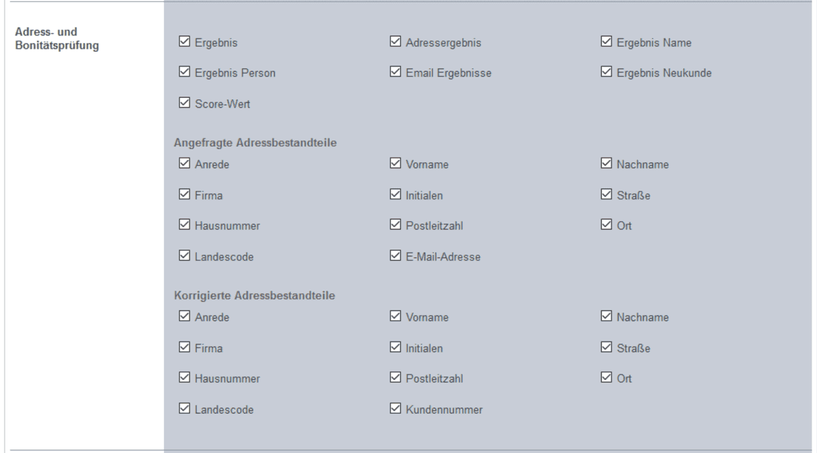
Task: Uncheck Vorname under Angefragte Adressbestandteile
Action: coord(395,164)
